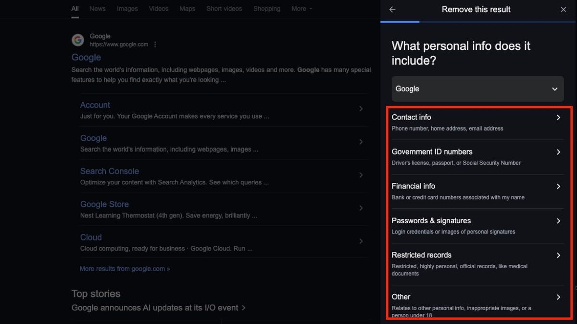Click the Google favicon logo in search result
This screenshot has height=324, width=577.
coord(78,40)
